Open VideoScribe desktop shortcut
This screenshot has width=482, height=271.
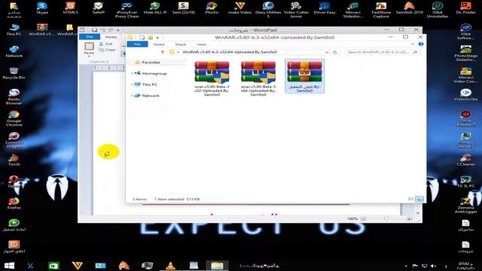tap(465, 95)
